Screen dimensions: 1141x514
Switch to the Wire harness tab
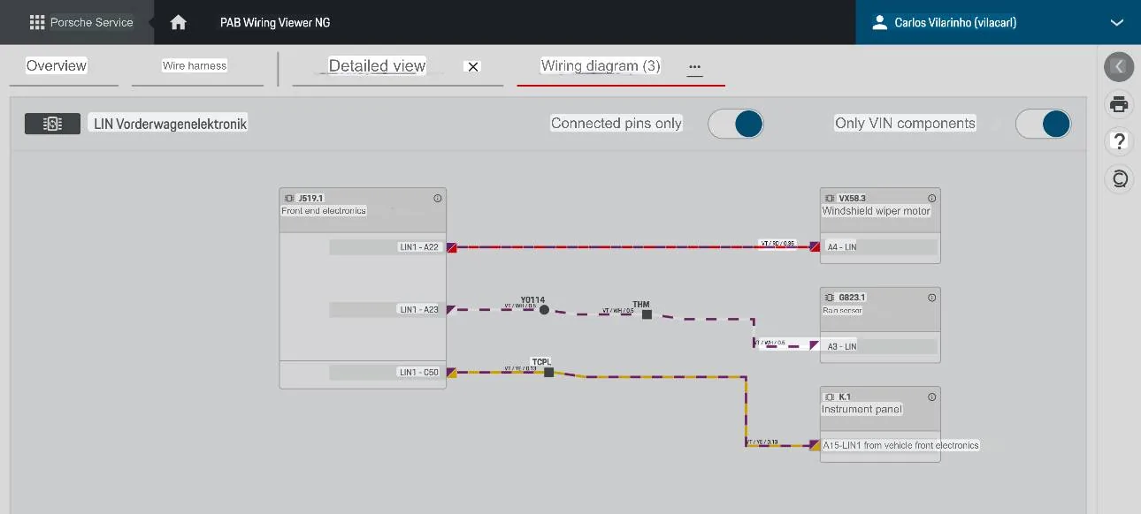195,65
